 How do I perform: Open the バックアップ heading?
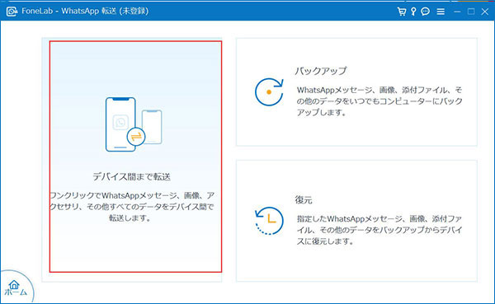tap(321, 71)
